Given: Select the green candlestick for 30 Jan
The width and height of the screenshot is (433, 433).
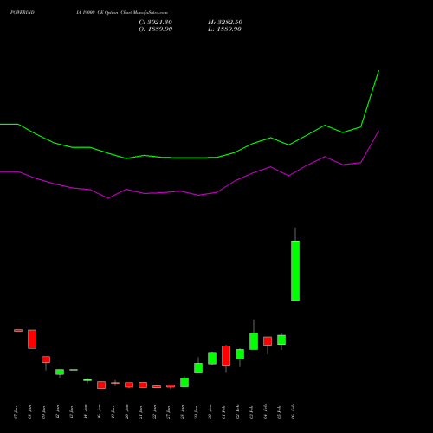Looking at the screenshot, I should [212, 359].
